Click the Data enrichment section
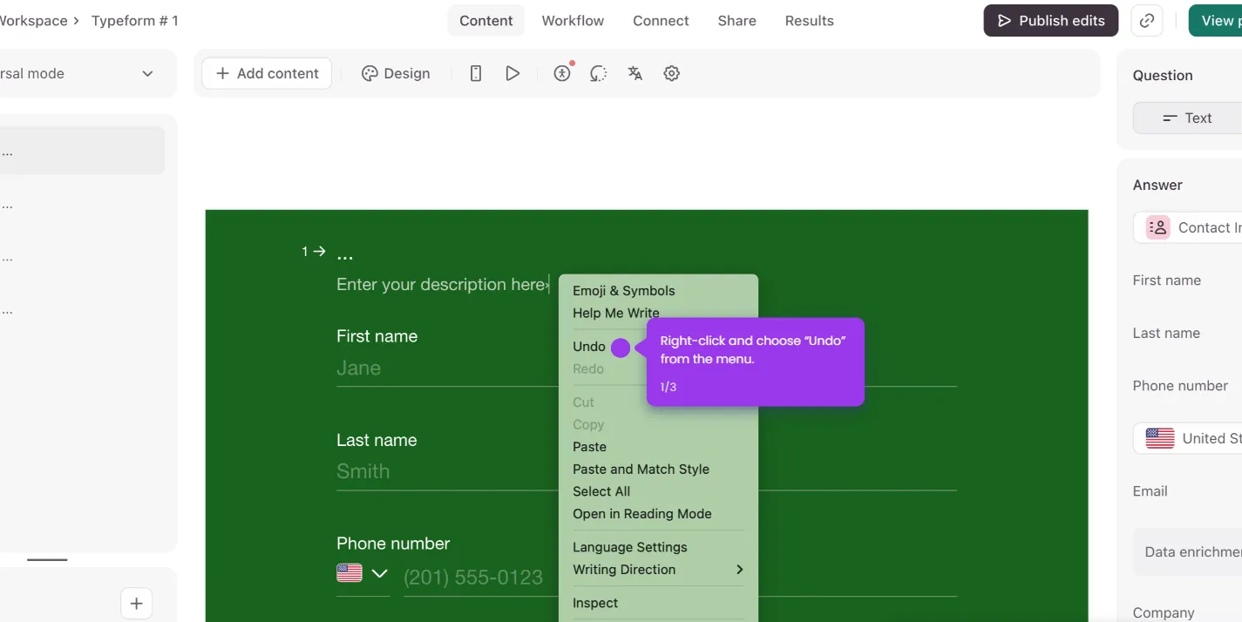Viewport: 1242px width, 622px height. [1187, 551]
